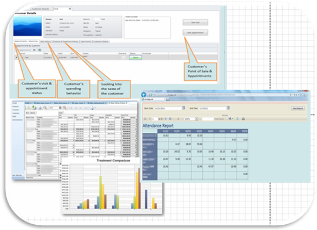Switch to the Sales History tab

(x=45, y=42)
